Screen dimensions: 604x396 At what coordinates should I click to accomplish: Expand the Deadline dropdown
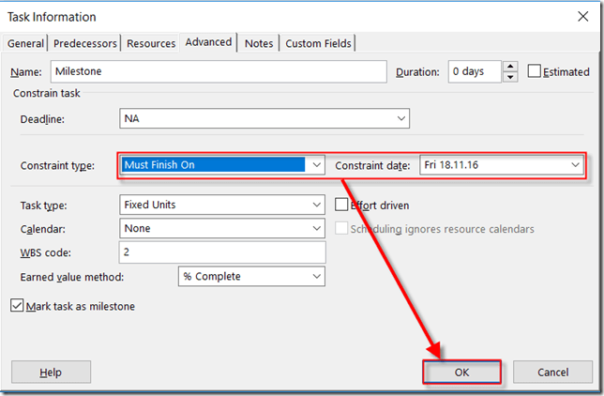(401, 119)
